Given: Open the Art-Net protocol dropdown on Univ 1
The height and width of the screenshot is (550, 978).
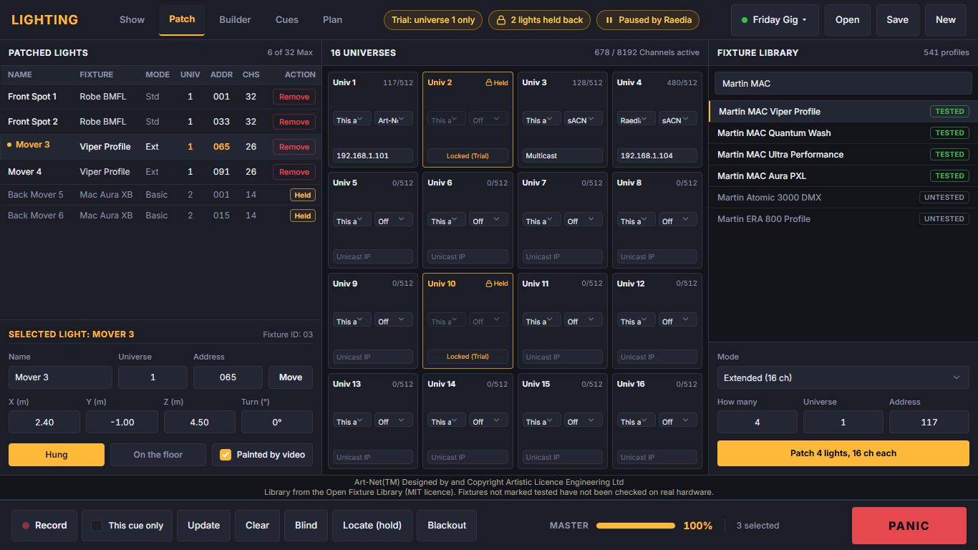Looking at the screenshot, I should [x=394, y=120].
